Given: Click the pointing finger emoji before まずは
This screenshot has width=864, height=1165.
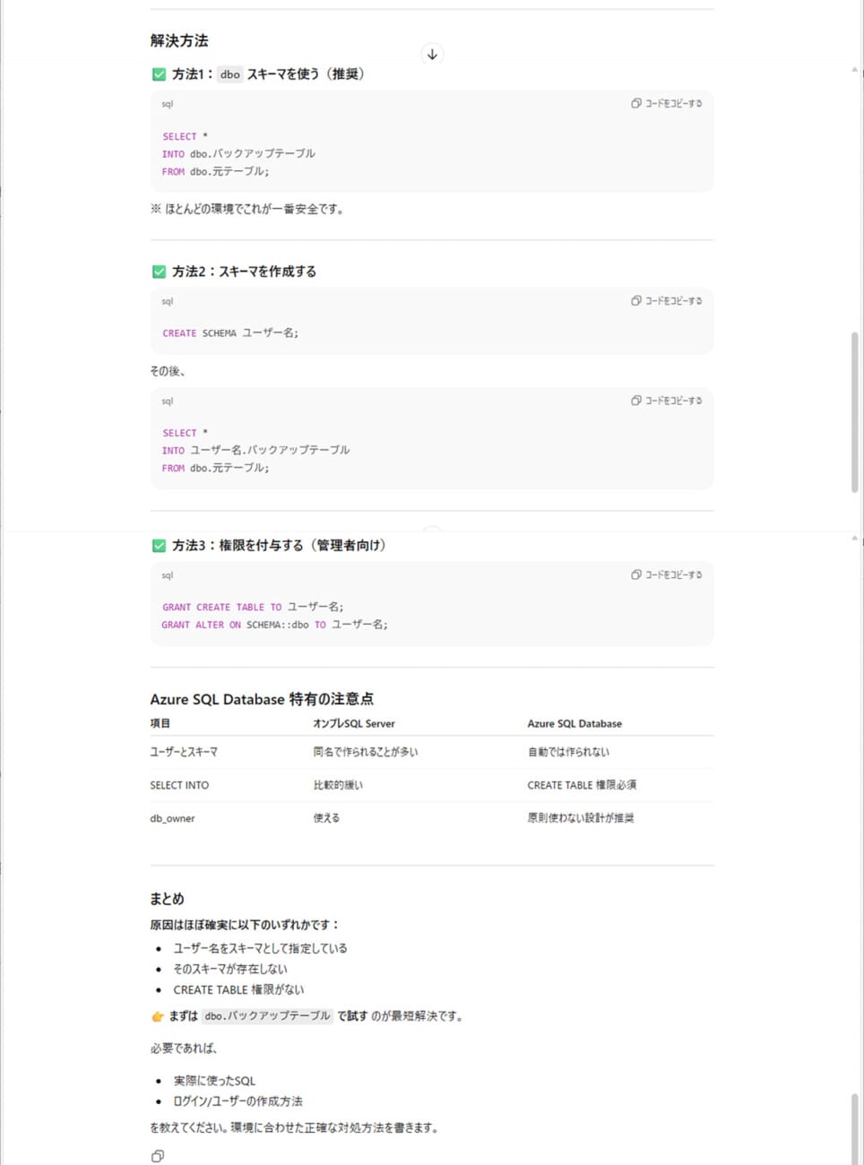Looking at the screenshot, I should 158,1016.
